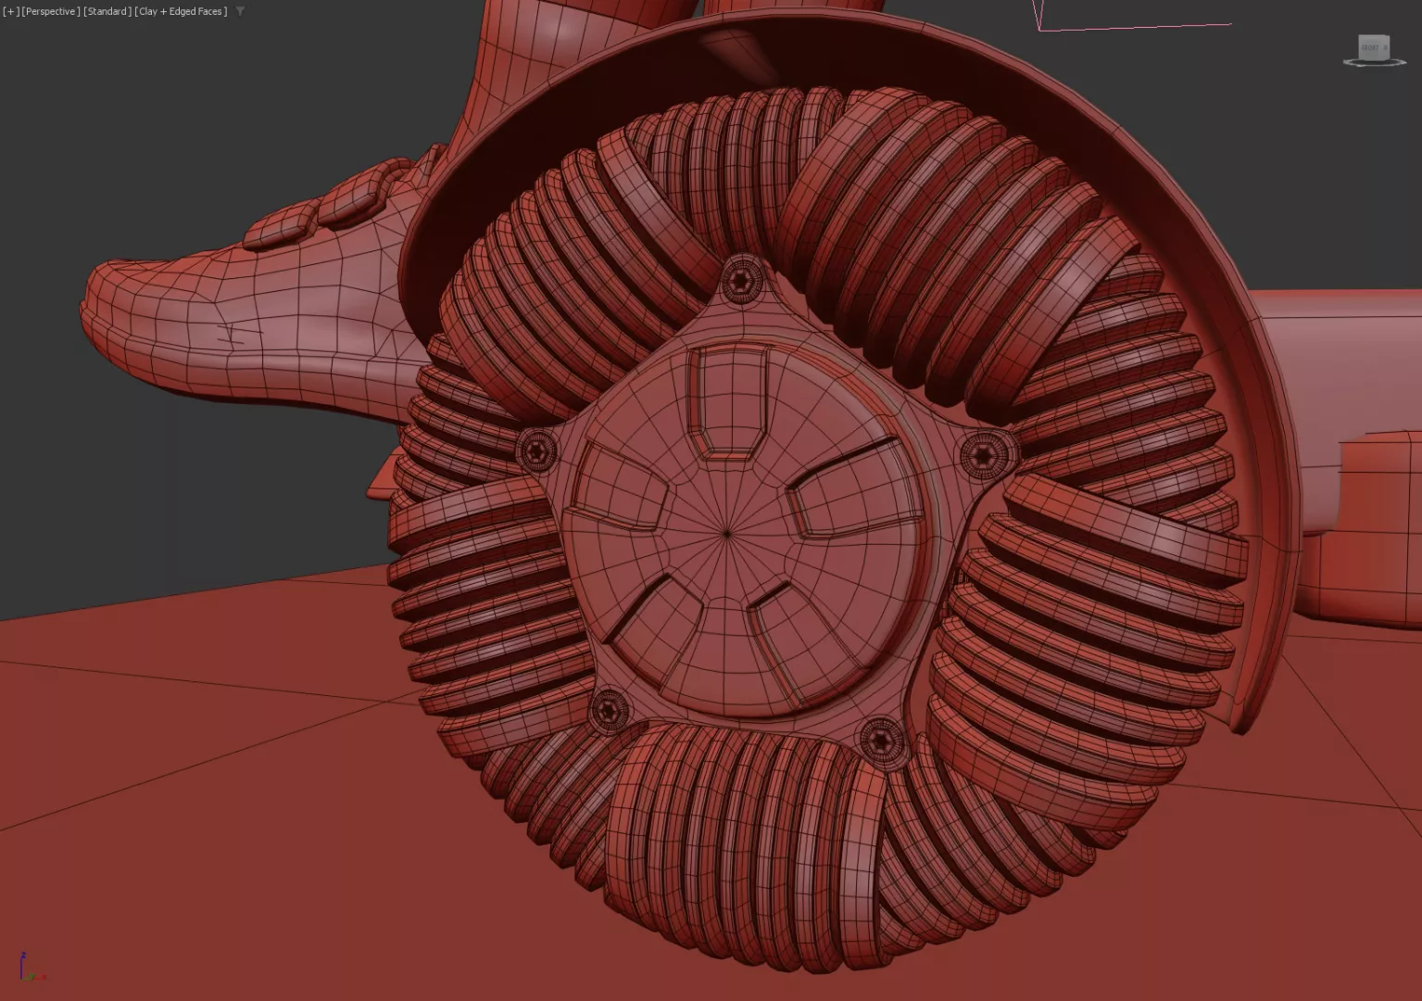Select the left hex bolt on the hub
1422x1001 pixels.
click(535, 451)
